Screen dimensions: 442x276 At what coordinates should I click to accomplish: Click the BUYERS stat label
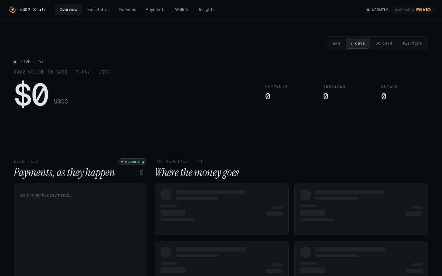pyautogui.click(x=390, y=86)
